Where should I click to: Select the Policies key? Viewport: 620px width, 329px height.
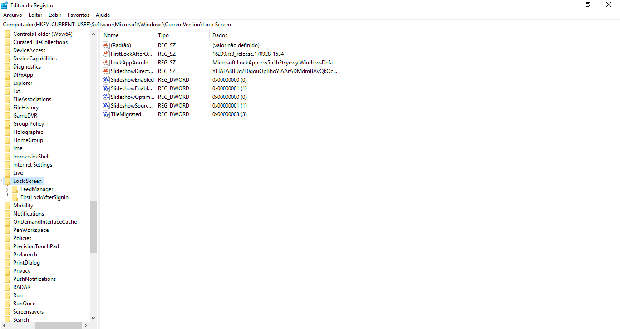point(22,238)
